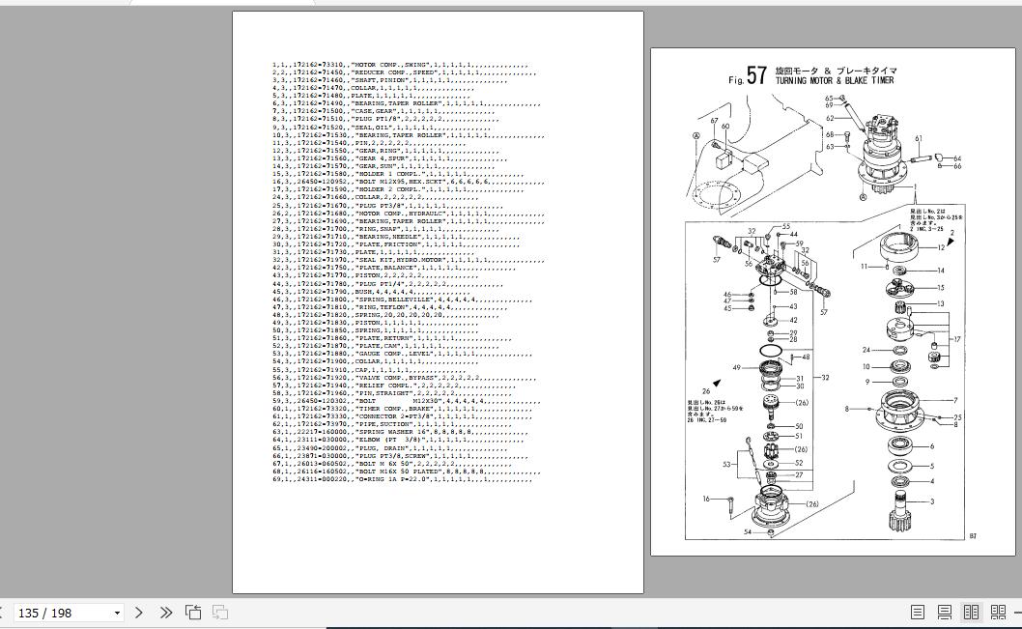1022x629 pixels.
Task: Rotate the page clockwise
Action: pos(219,613)
